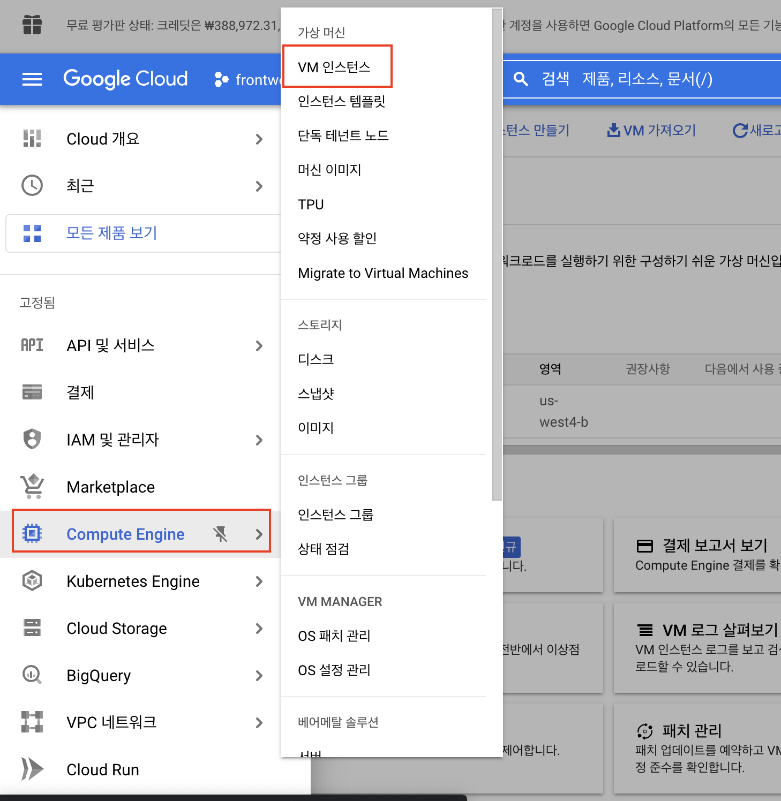
Task: Expand the Compute Engine submenu arrow
Action: tap(259, 534)
